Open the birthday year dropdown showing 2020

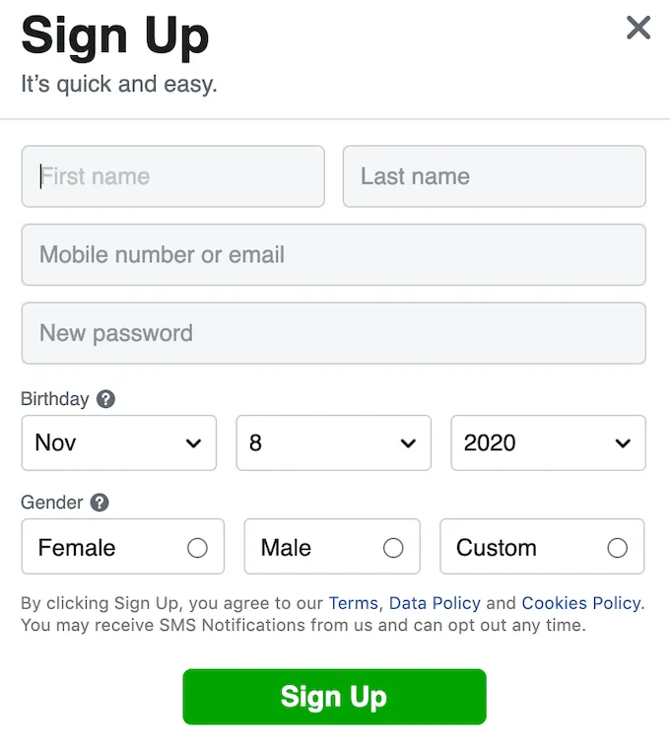(548, 443)
